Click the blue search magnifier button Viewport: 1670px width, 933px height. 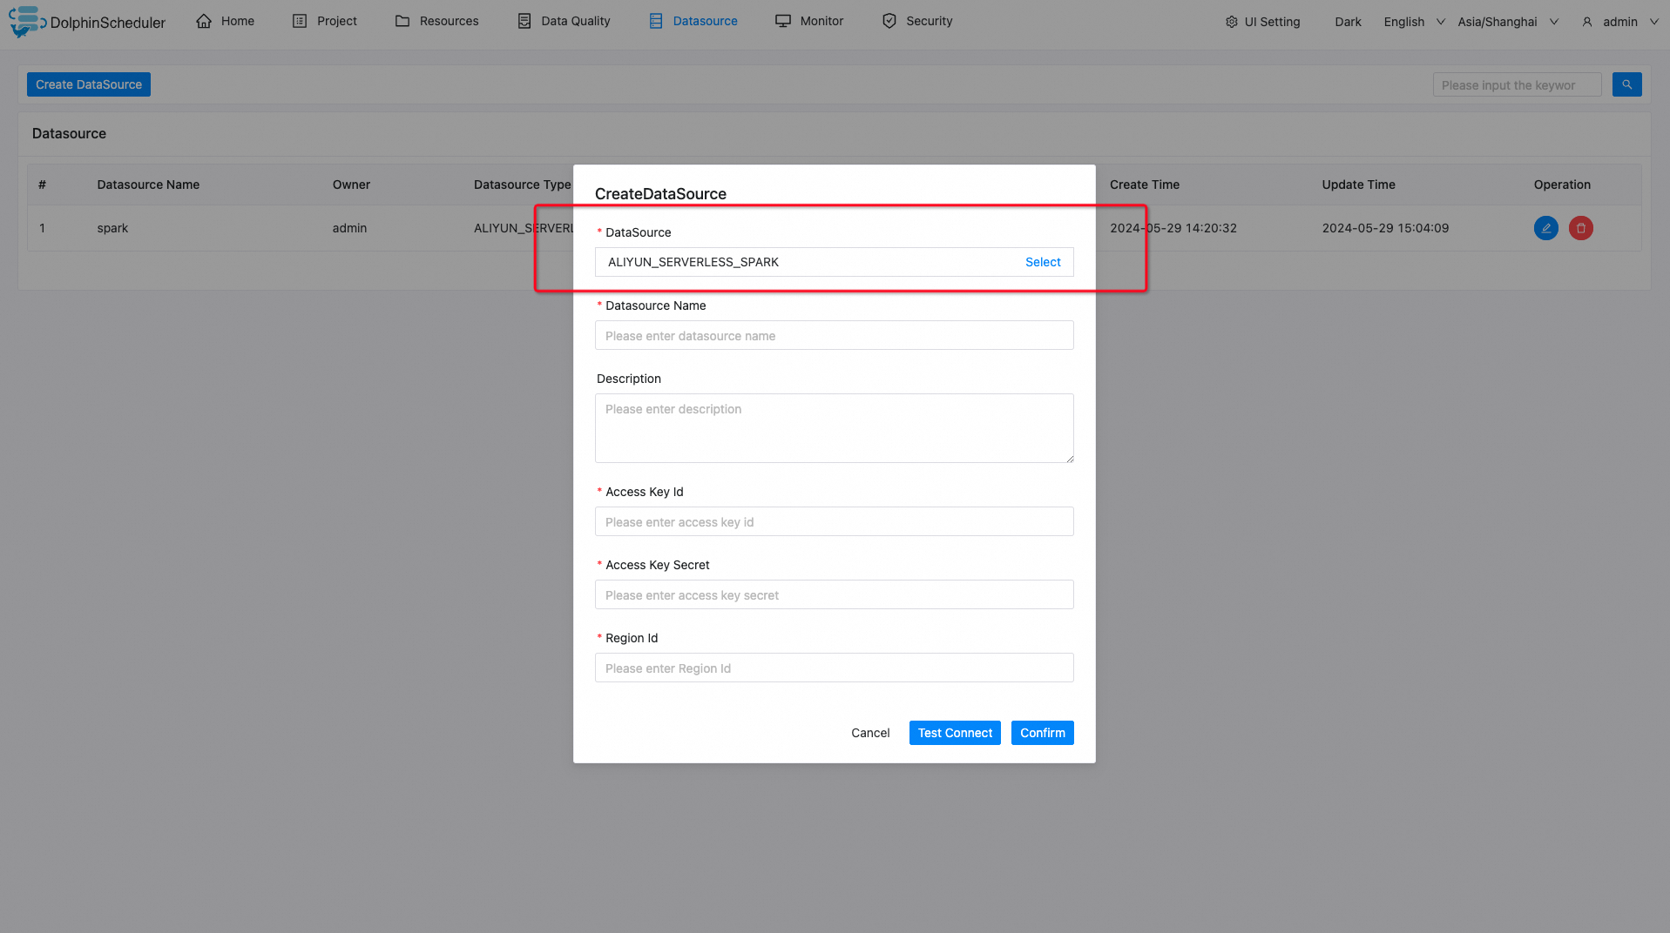1626,84
